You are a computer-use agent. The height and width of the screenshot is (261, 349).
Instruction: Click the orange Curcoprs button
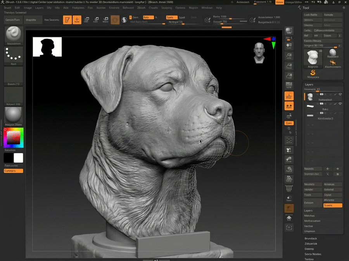click(13, 171)
